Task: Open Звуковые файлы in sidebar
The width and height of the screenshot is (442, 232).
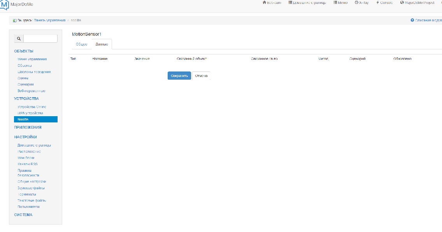Action: (x=31, y=188)
